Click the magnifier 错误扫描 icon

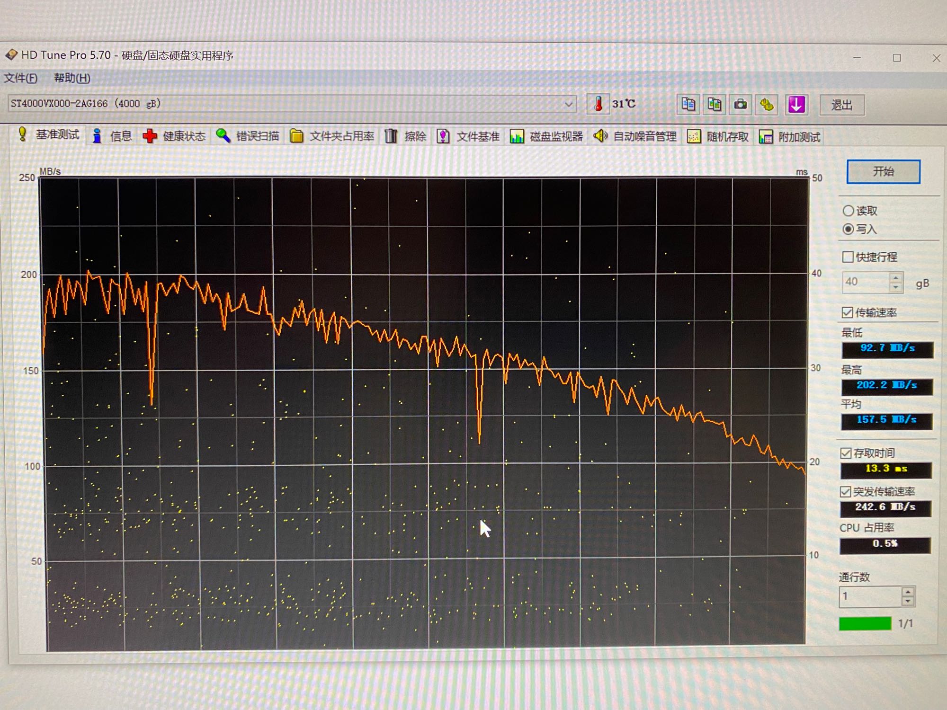223,136
